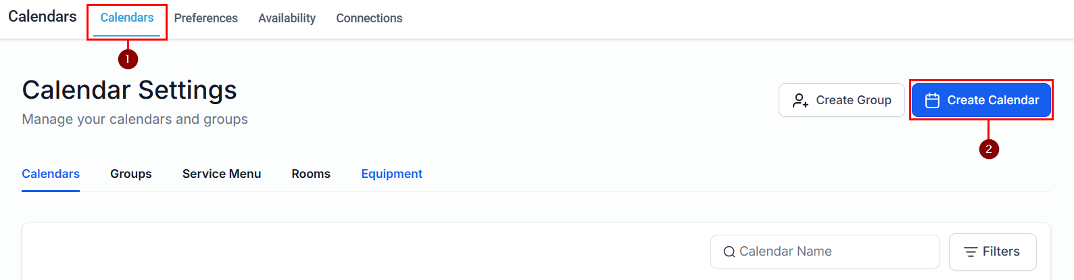Screen dimensions: 1074x280
Task: Click the red annotation badge numbered 1
Action: coord(128,59)
